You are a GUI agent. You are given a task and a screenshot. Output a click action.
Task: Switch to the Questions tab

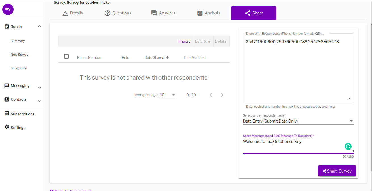(x=118, y=13)
